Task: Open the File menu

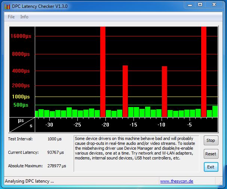Action: 11,17
